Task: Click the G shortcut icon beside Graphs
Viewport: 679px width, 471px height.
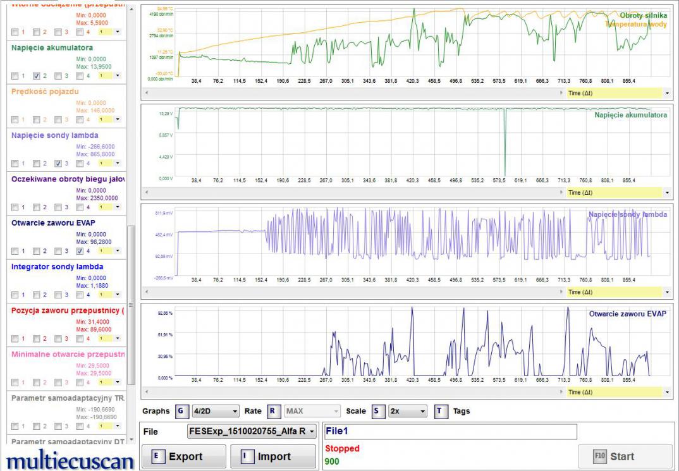Action: point(182,411)
